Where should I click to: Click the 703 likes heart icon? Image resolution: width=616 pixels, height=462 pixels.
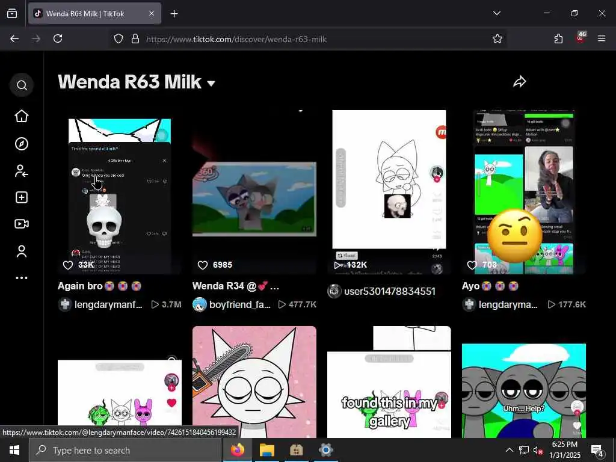tap(472, 265)
